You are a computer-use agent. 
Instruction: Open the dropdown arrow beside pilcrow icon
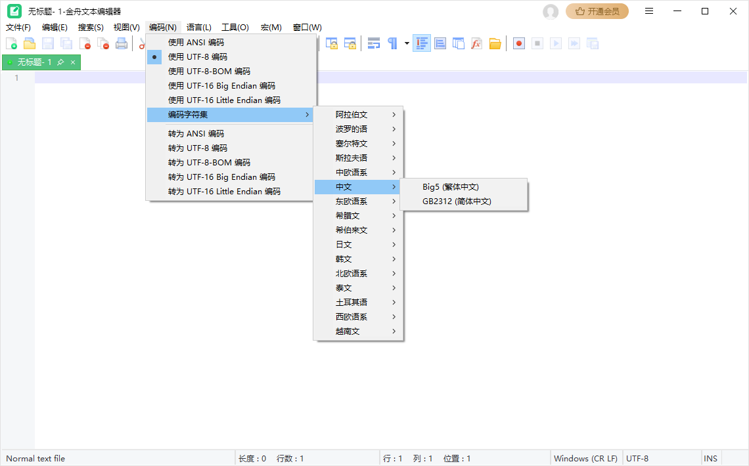tap(407, 43)
